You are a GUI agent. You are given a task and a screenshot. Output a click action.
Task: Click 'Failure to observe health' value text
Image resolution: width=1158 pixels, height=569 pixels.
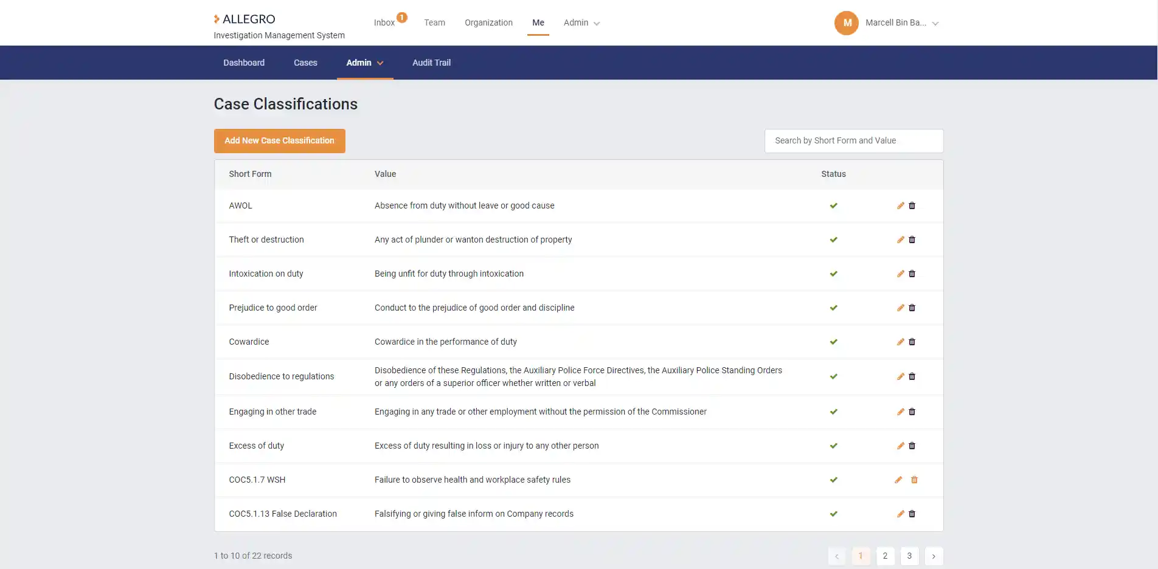pos(473,480)
